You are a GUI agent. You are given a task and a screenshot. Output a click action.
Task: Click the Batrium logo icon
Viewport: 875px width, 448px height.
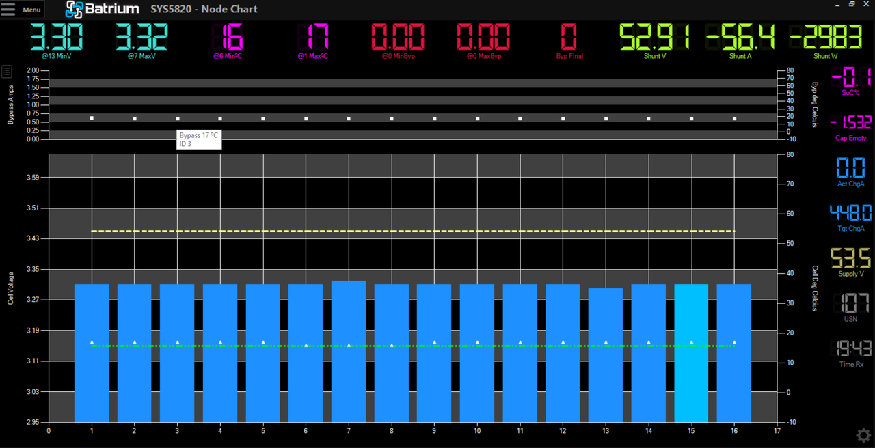pyautogui.click(x=74, y=10)
